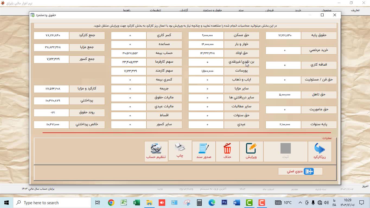This screenshot has height=208, width=370.
Task: Click the ایاب و ذهاب label
Action: (x=241, y=80)
